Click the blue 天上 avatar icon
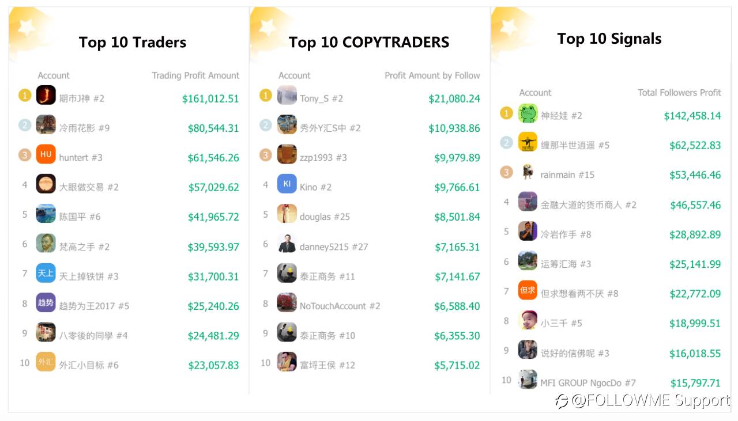The image size is (738, 421). tap(46, 273)
